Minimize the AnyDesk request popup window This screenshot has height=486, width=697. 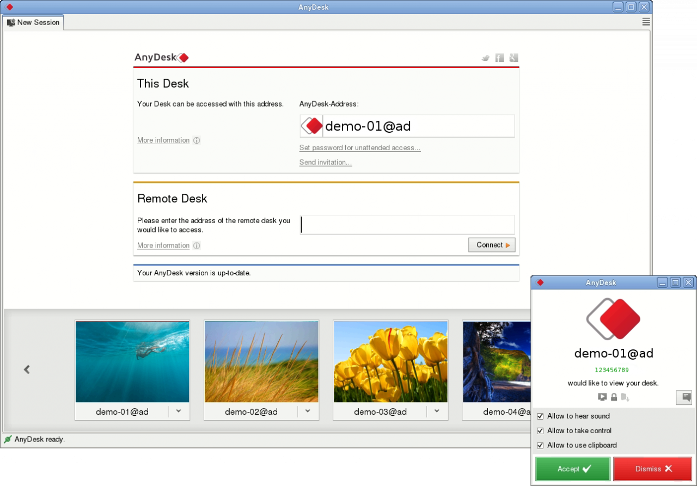pos(662,282)
